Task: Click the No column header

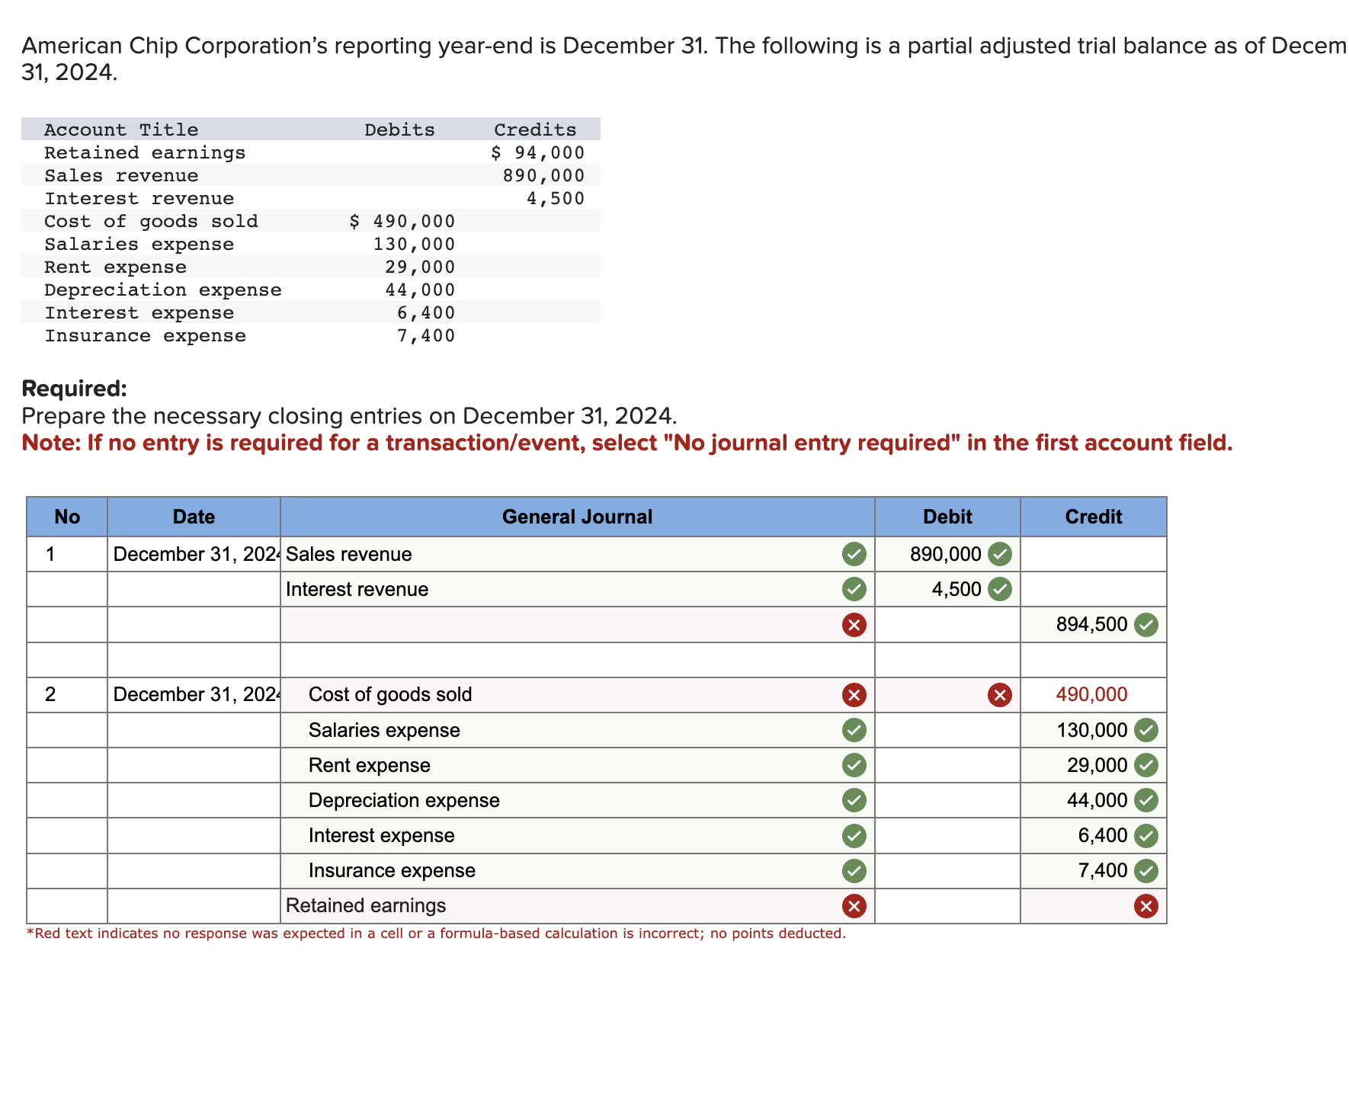Action: point(67,517)
